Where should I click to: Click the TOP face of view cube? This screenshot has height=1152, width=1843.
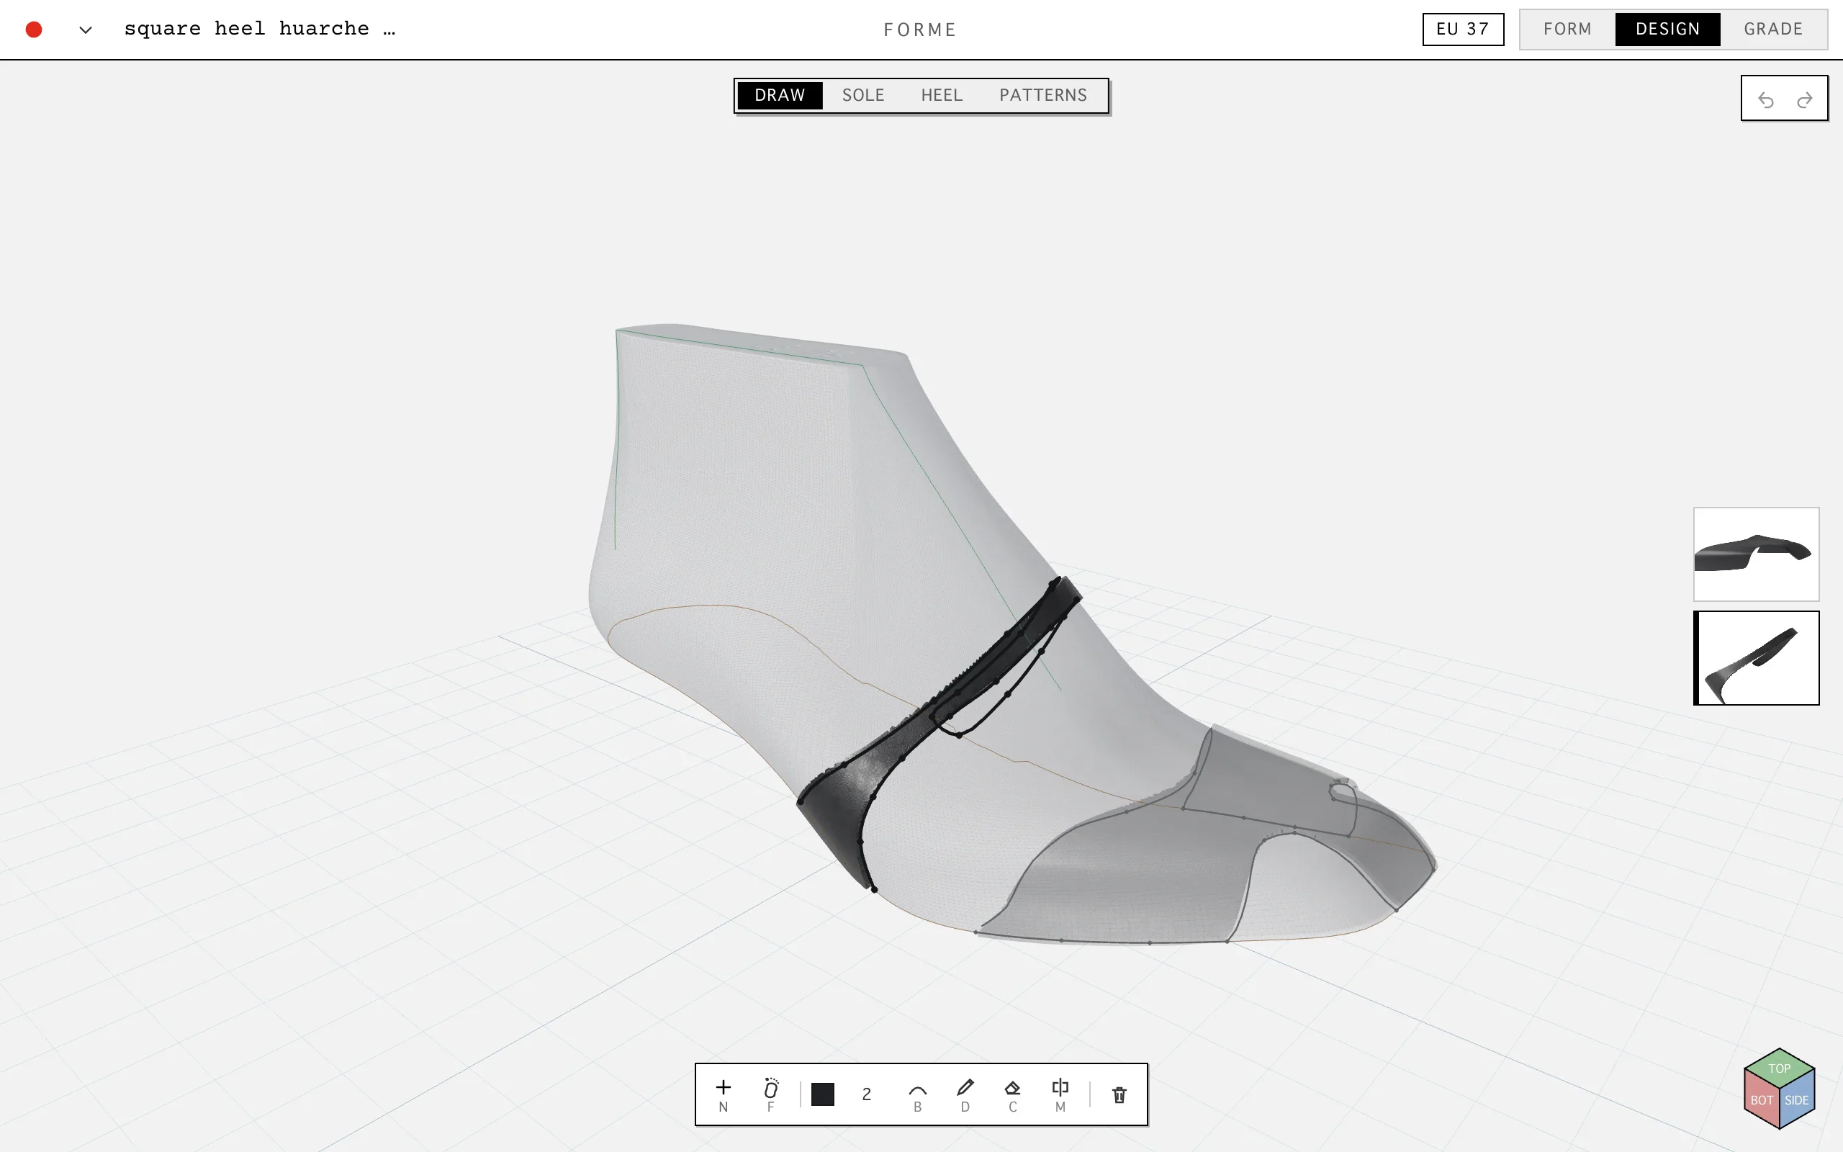[x=1779, y=1068]
